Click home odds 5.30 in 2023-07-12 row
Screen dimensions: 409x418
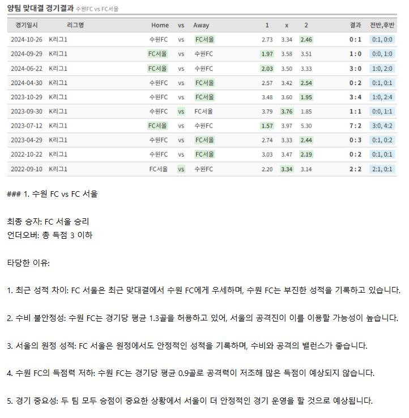coord(306,126)
